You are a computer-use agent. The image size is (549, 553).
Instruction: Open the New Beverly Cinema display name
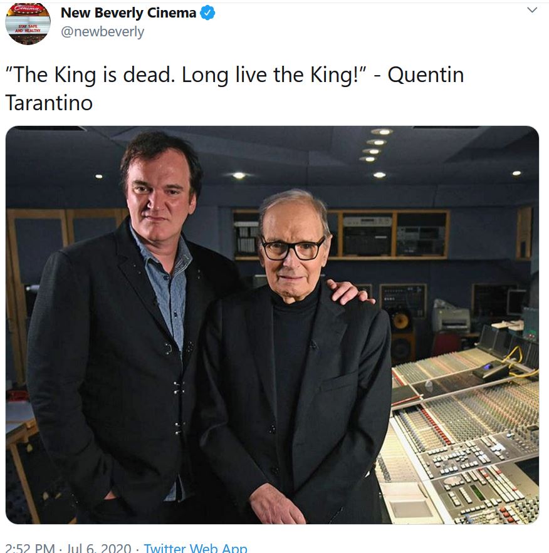tap(128, 13)
